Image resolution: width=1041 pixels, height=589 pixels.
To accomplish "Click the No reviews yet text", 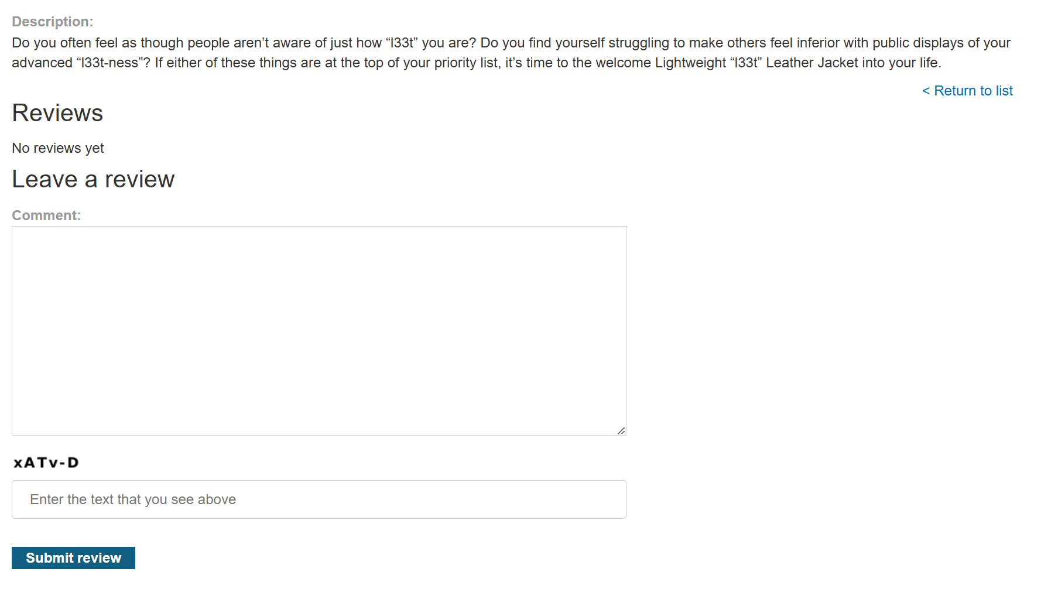I will pyautogui.click(x=58, y=148).
